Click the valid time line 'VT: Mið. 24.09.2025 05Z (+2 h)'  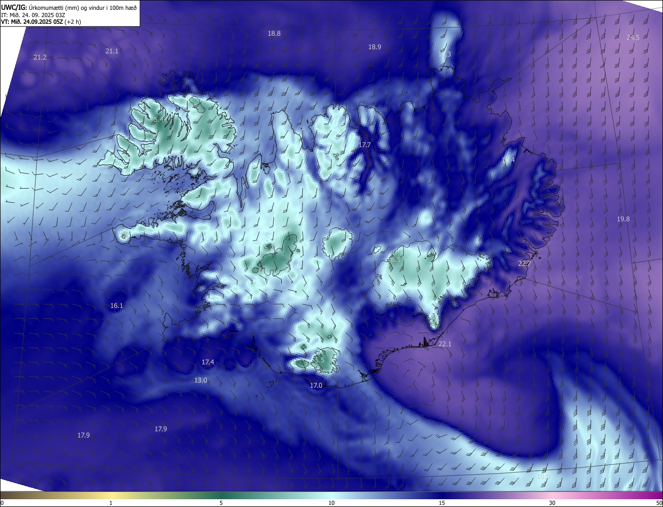click(41, 22)
